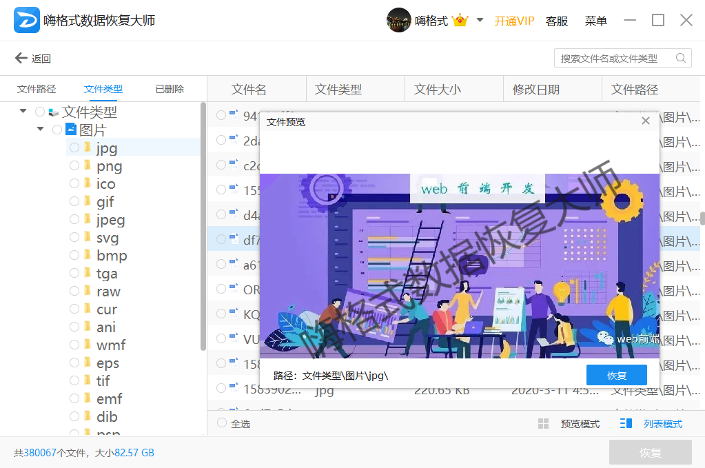Click the web前端开发 preview image
Viewport: 705px width, 468px height.
[x=460, y=265]
